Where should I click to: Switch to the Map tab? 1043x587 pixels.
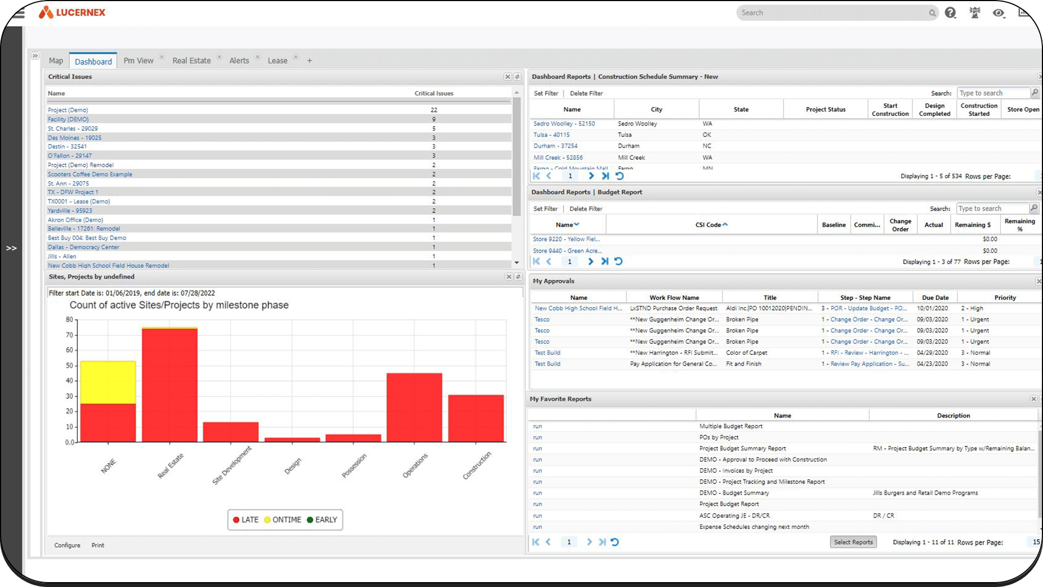(56, 61)
